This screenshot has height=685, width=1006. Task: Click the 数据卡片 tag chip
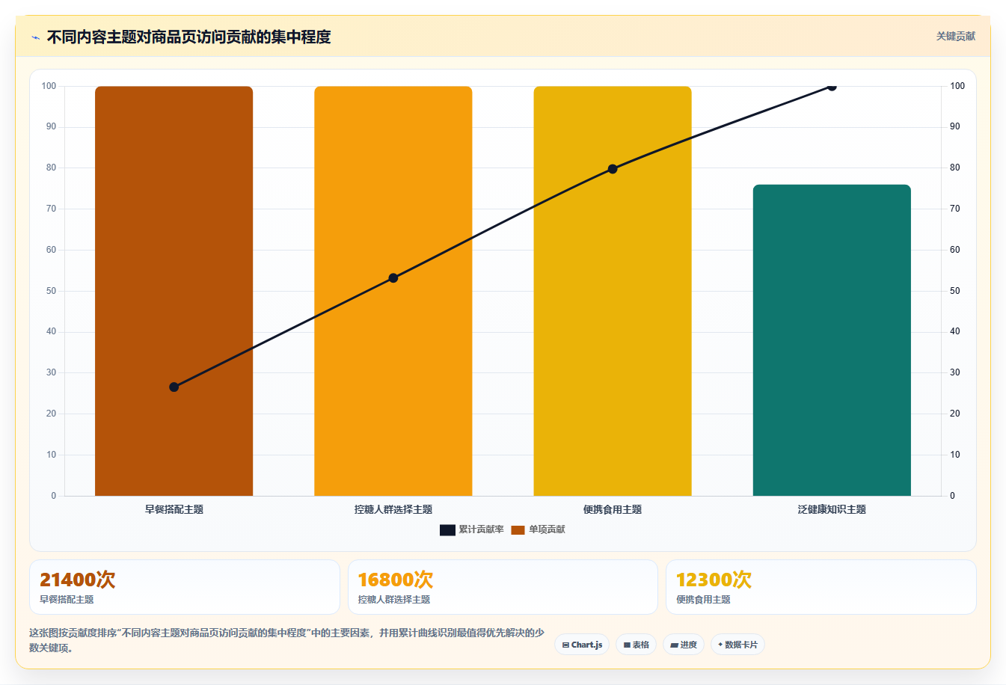click(737, 645)
